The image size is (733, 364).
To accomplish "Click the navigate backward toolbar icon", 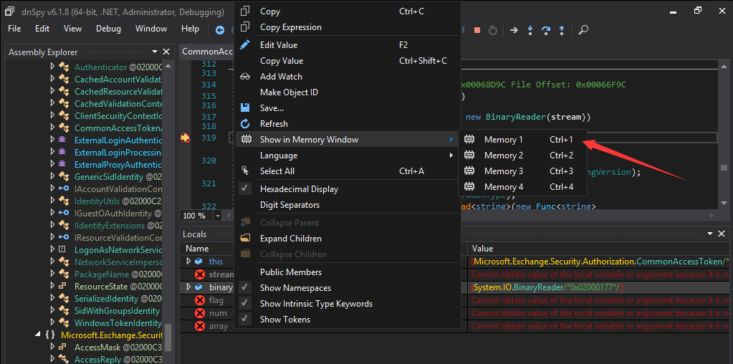I will [x=220, y=30].
